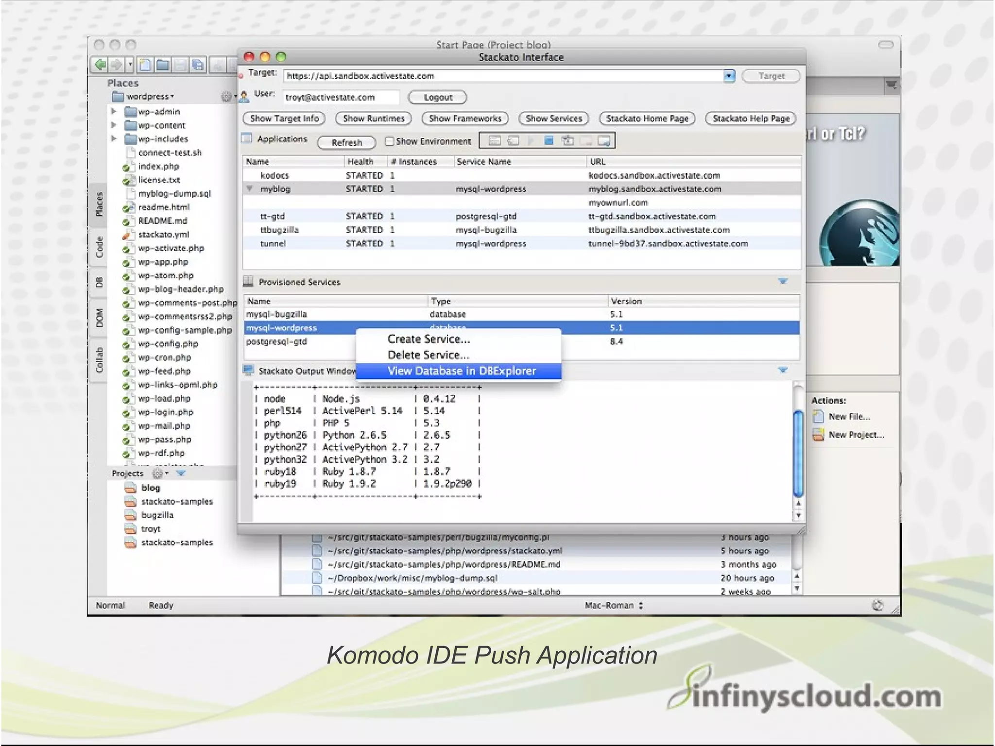This screenshot has width=995, height=746.
Task: Click the New File toolbar icon
Action: [145, 65]
